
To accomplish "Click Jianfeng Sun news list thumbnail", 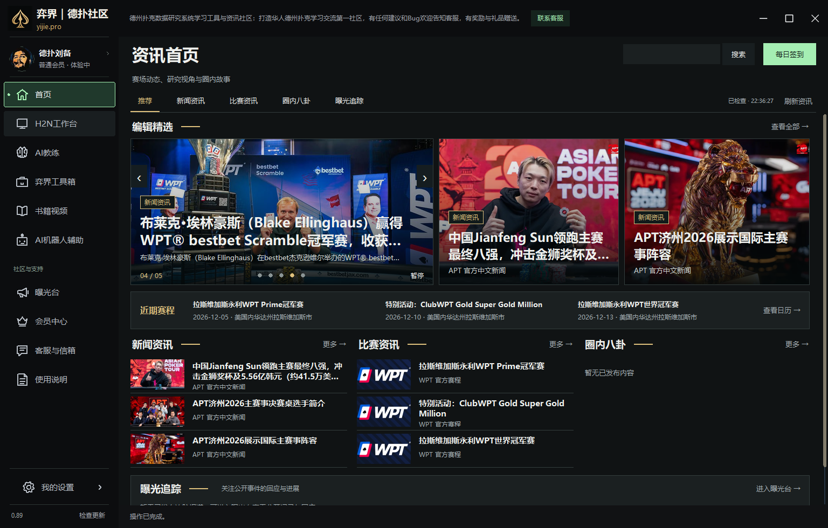I will click(x=157, y=374).
